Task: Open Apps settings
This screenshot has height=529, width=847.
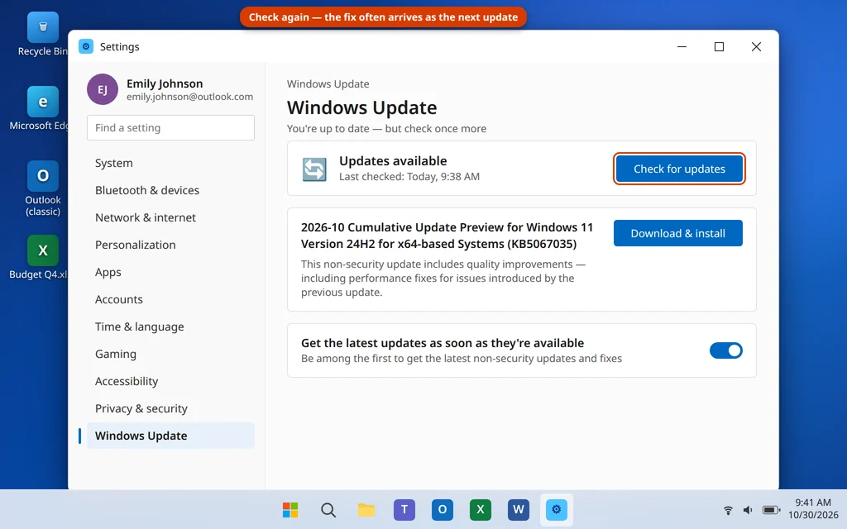Action: click(170, 272)
